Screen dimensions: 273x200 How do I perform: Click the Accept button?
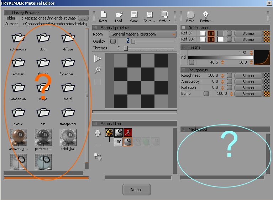tap(137, 190)
